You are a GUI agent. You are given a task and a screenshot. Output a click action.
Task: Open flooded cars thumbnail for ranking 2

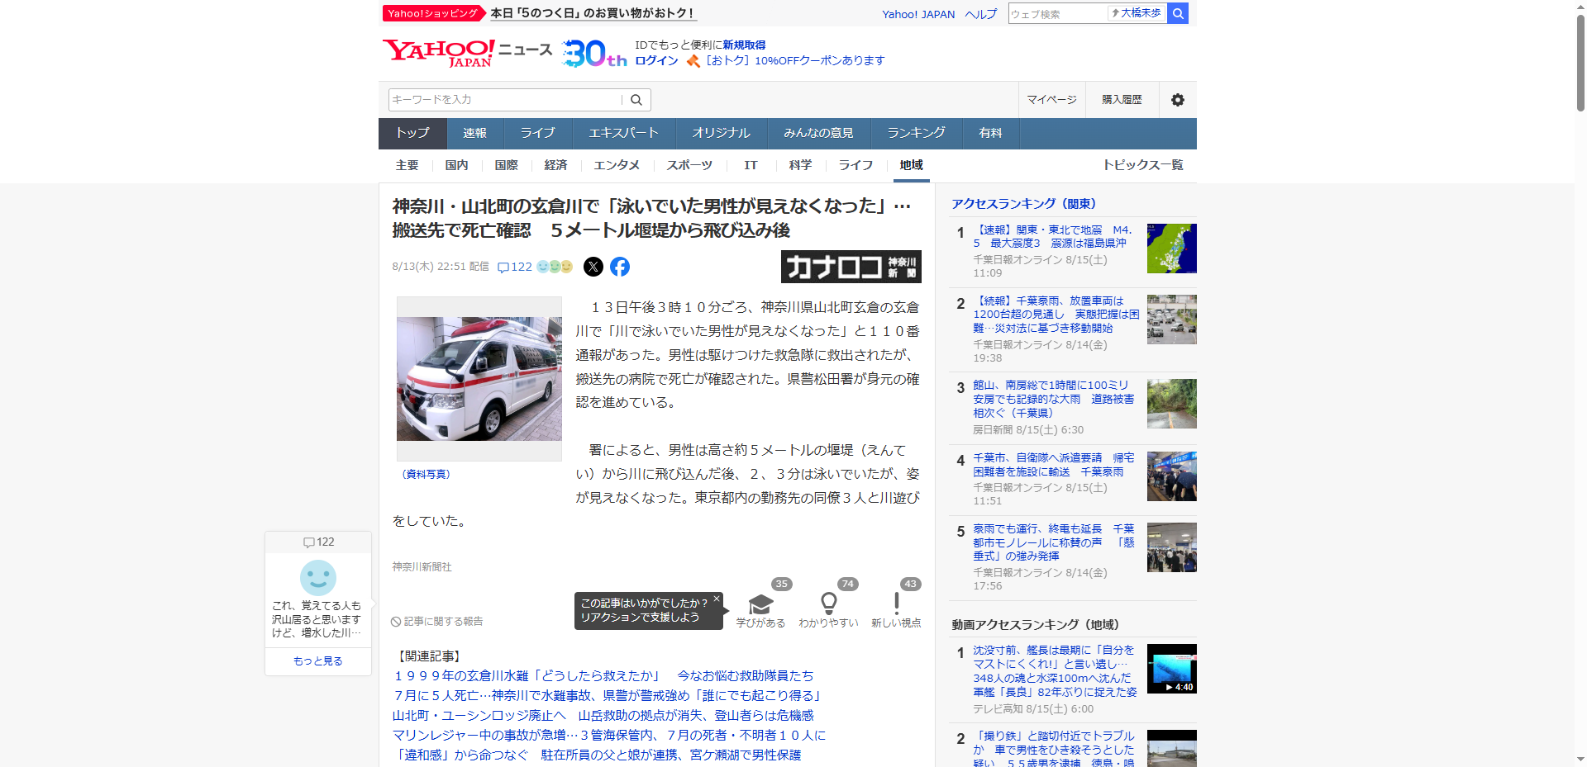pyautogui.click(x=1171, y=320)
